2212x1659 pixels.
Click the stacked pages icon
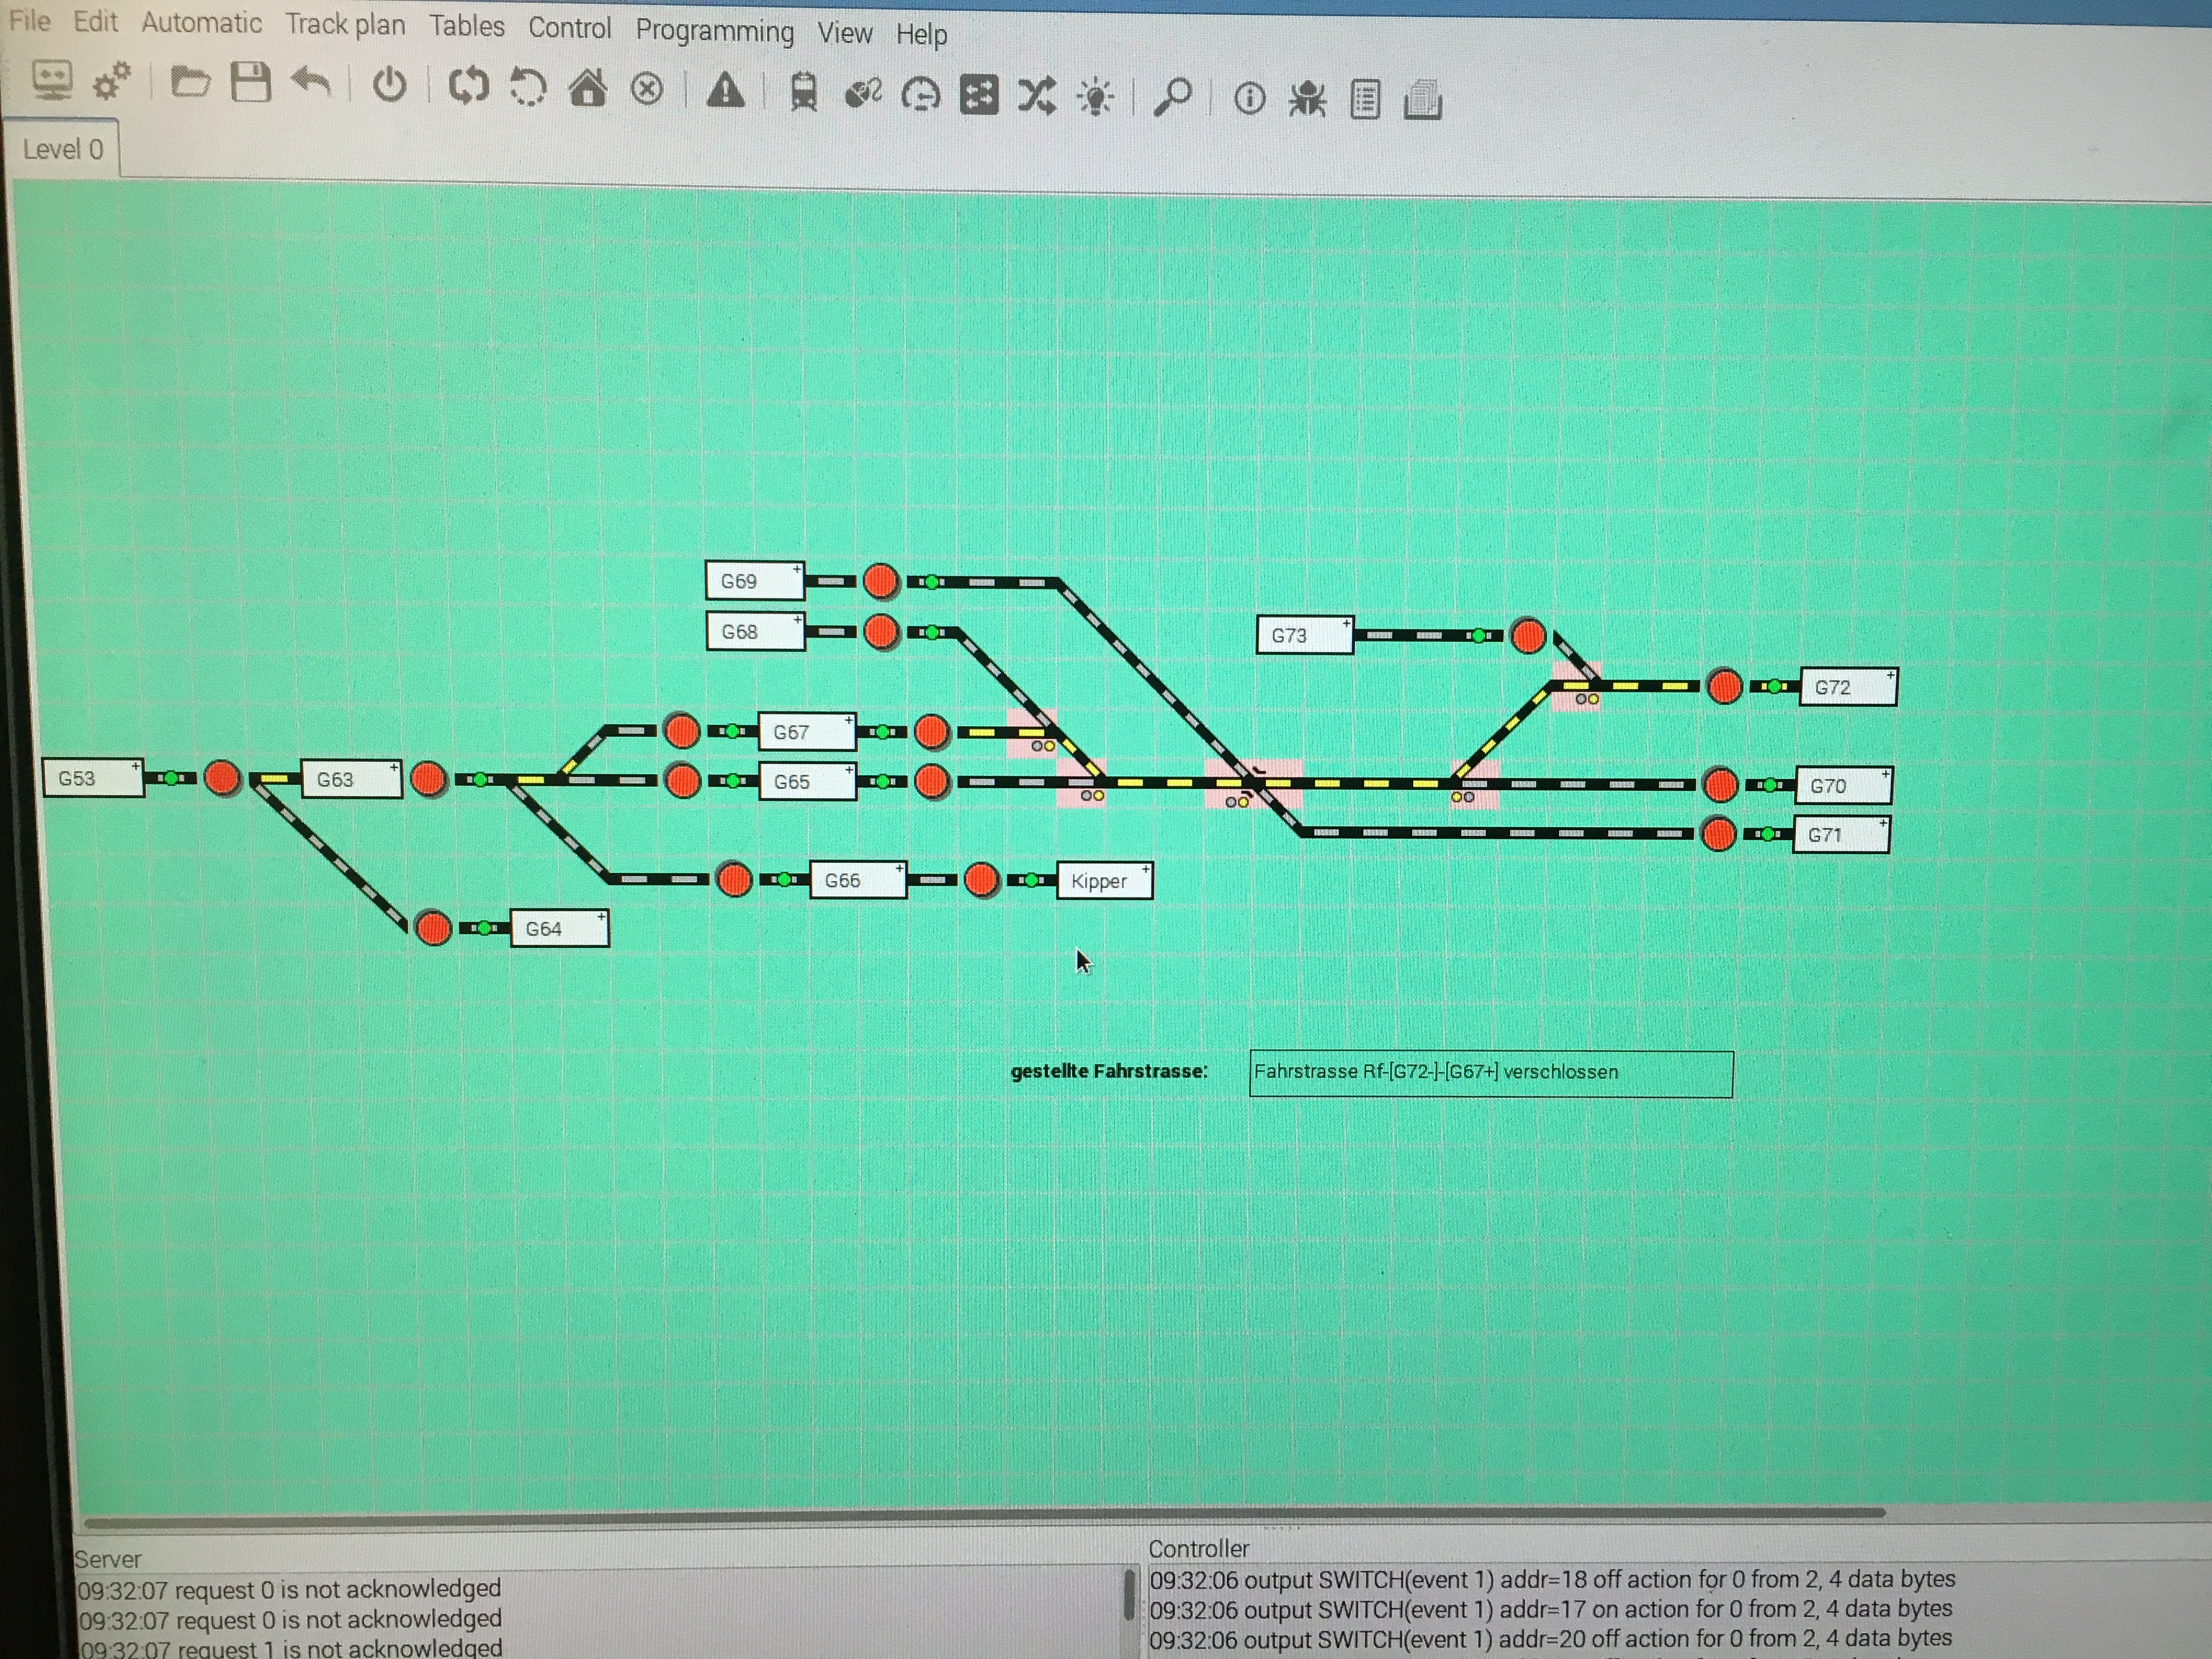click(x=1423, y=100)
